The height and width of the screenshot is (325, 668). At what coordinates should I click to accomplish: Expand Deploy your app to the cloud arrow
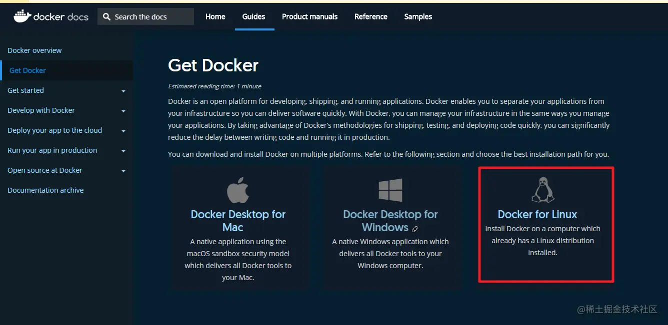point(123,131)
